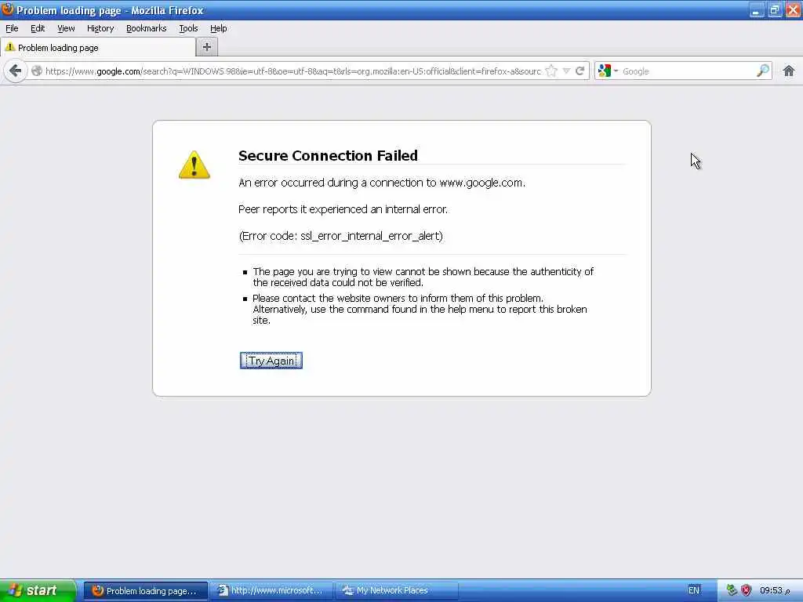Switch to http://www.microsoft taskbar window
The height and width of the screenshot is (602, 803).
(271, 591)
